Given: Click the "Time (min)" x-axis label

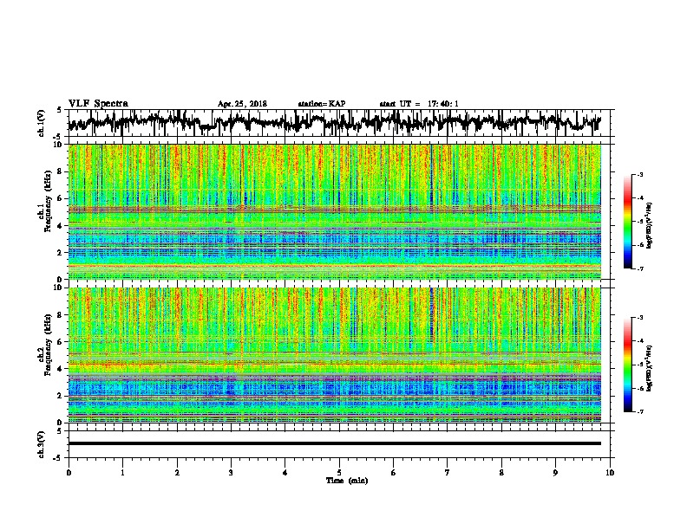Looking at the screenshot, I should click(x=347, y=481).
